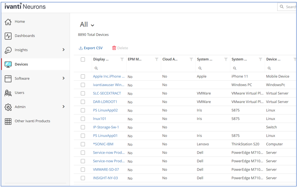The image size is (297, 188).
Task: Export device list as CSV
Action: click(91, 48)
